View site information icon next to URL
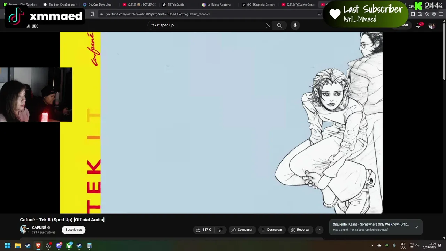This screenshot has width=446, height=251. pyautogui.click(x=101, y=14)
